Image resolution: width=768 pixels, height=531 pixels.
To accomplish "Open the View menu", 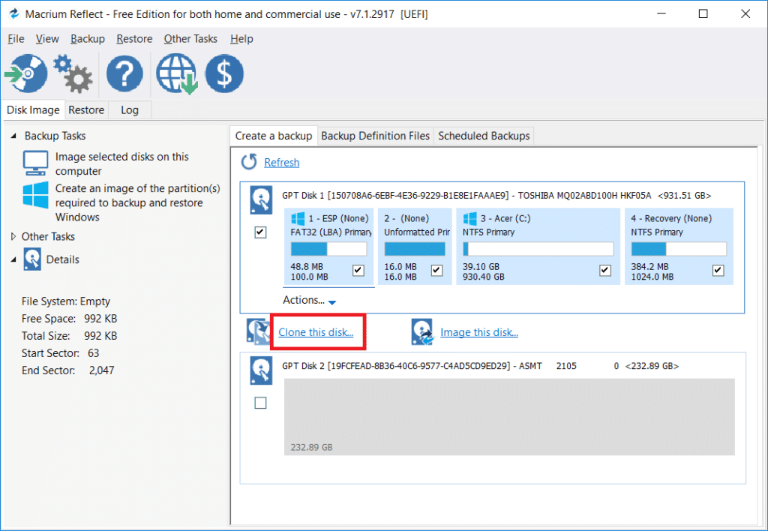I will (x=47, y=39).
